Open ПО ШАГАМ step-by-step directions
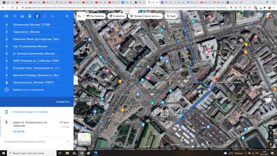 point(19,132)
